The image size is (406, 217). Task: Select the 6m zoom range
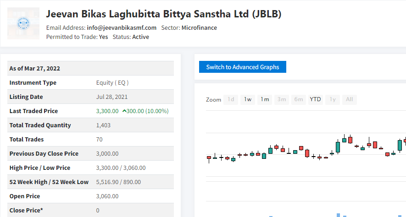coord(299,99)
